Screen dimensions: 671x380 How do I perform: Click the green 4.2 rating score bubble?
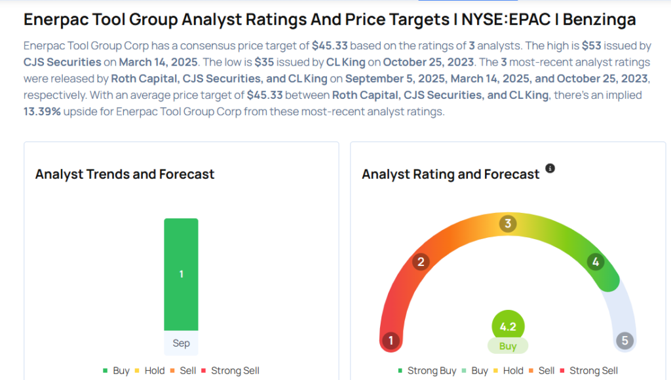click(x=508, y=326)
